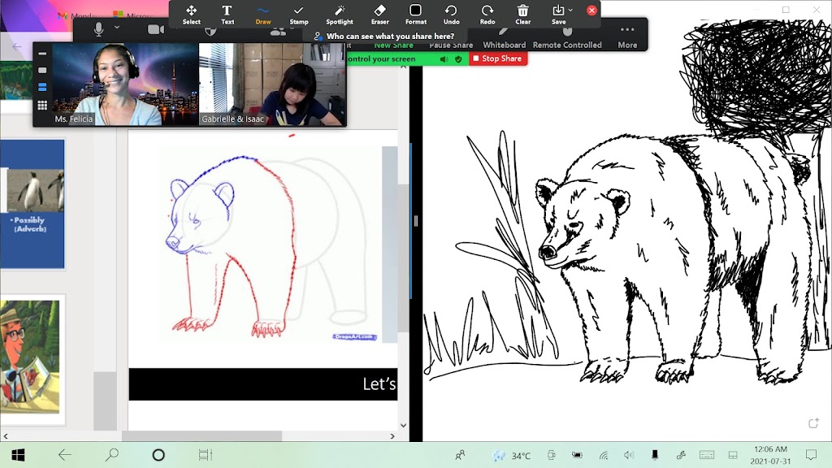Start a New Share
832x468 pixels.
click(393, 45)
